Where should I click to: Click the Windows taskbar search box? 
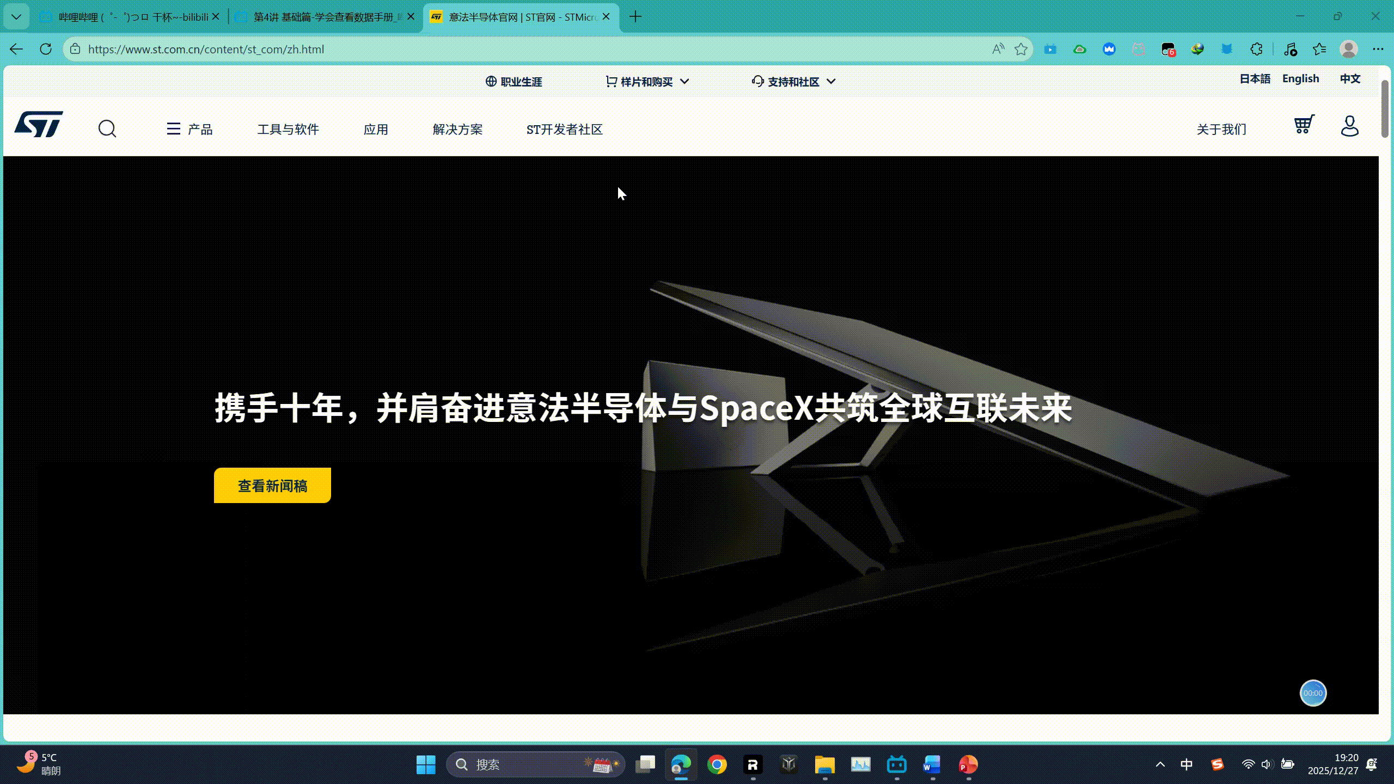tap(535, 765)
